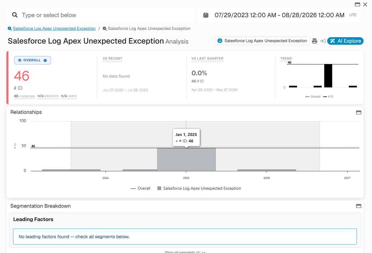Toggle the OVERALL badge

click(x=33, y=60)
